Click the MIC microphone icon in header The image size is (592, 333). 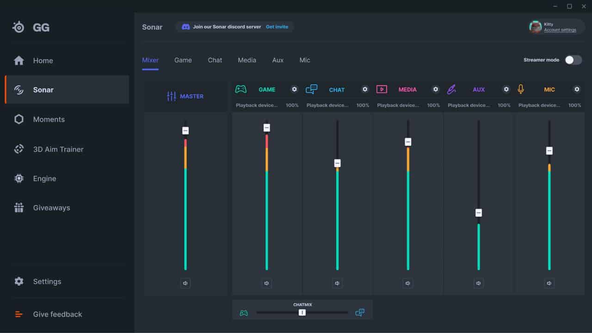pyautogui.click(x=521, y=89)
